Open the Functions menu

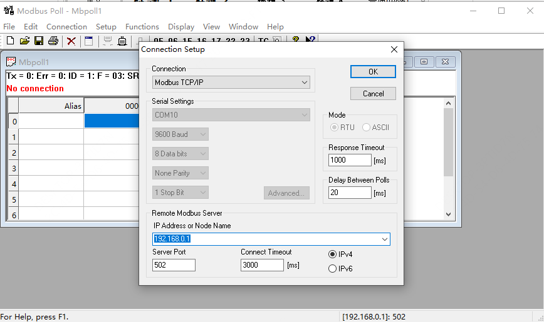(142, 27)
